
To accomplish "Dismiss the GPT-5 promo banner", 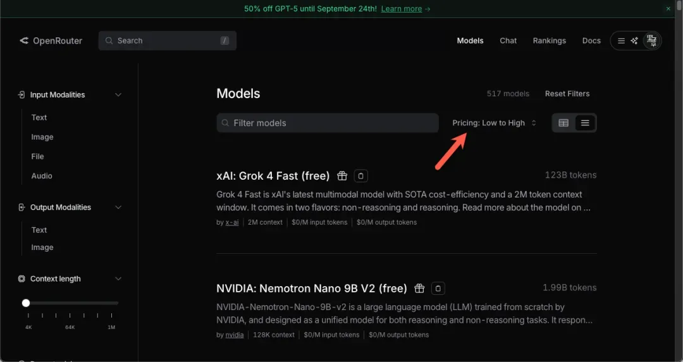I will [668, 9].
